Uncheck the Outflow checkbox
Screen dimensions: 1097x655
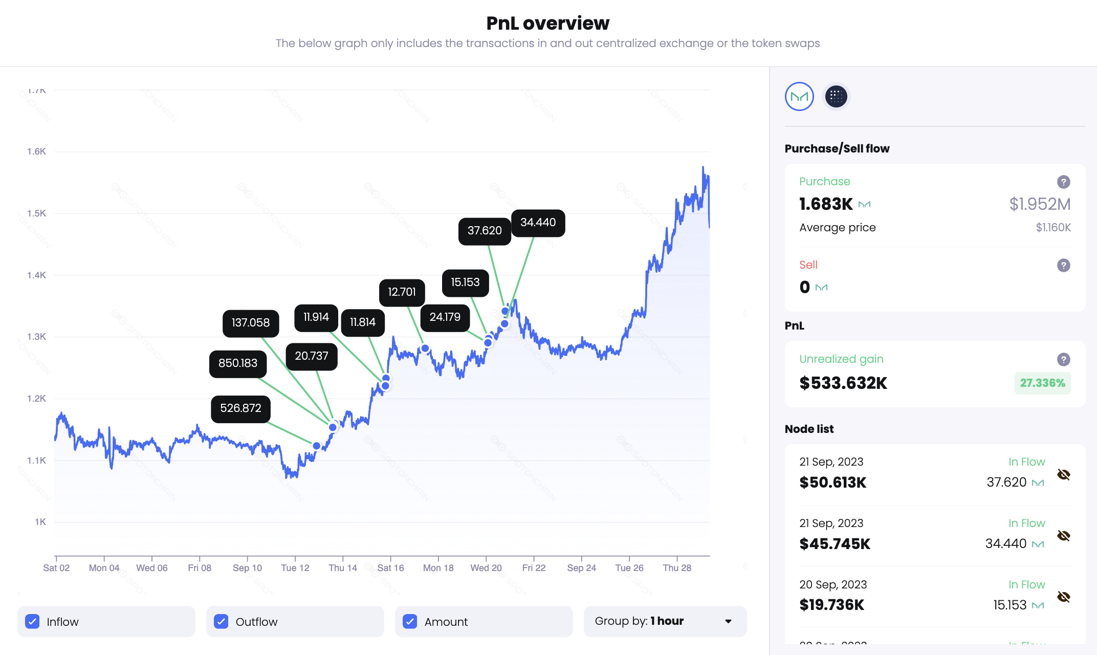click(x=221, y=621)
